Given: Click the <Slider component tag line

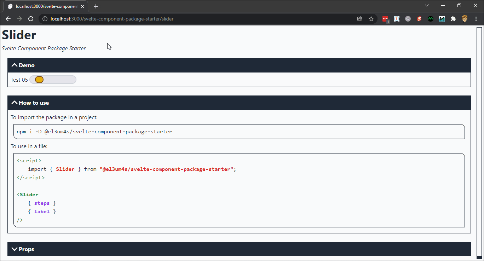Looking at the screenshot, I should (x=28, y=195).
